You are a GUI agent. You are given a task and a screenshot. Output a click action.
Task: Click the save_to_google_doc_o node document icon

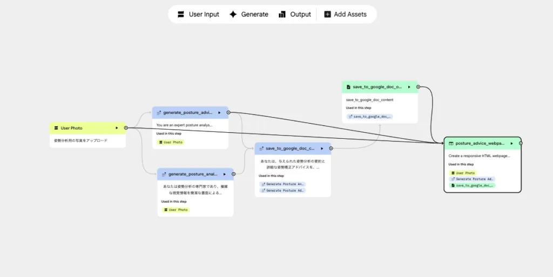pos(349,86)
